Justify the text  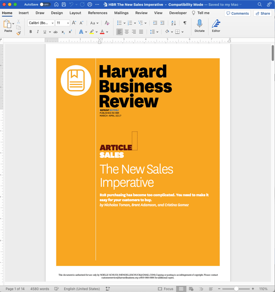[x=141, y=32]
